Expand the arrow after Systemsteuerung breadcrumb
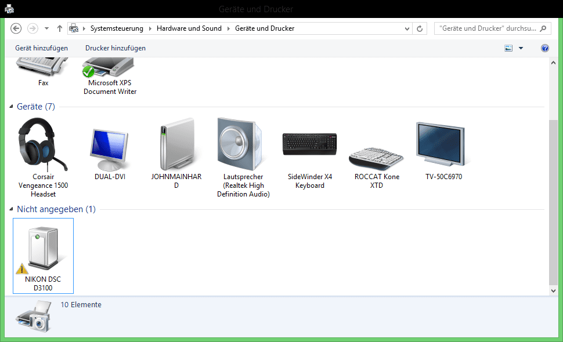Viewport: 563px width, 342px height. 150,28
